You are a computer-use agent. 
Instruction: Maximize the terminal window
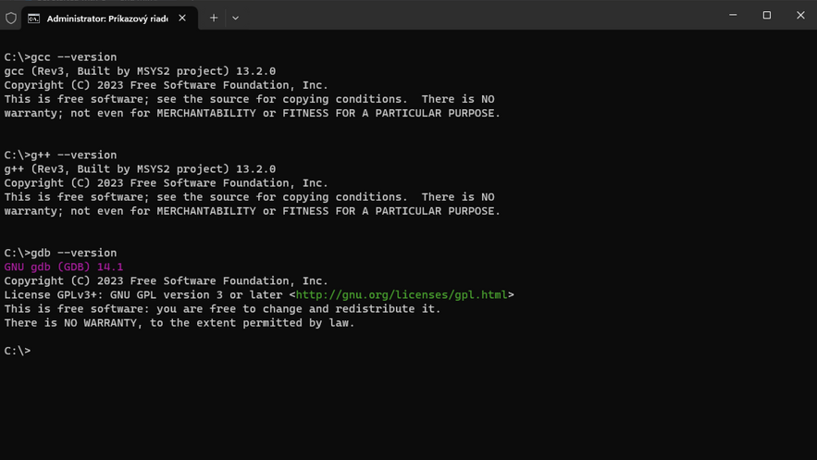coord(767,15)
